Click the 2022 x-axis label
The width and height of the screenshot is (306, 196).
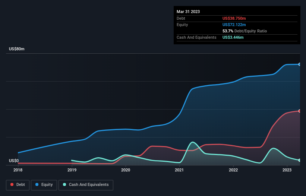pyautogui.click(x=233, y=170)
